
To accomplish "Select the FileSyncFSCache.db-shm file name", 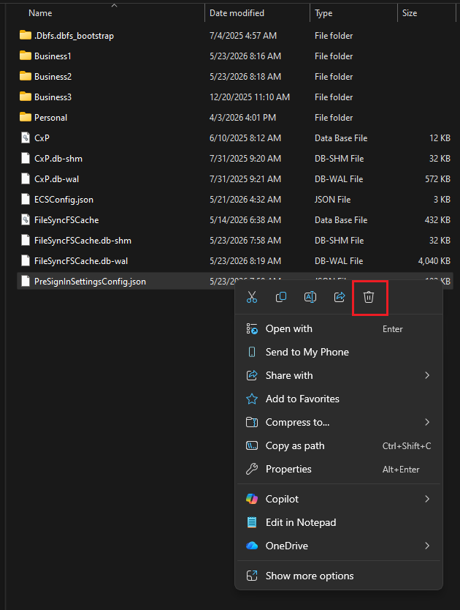I will 83,241.
